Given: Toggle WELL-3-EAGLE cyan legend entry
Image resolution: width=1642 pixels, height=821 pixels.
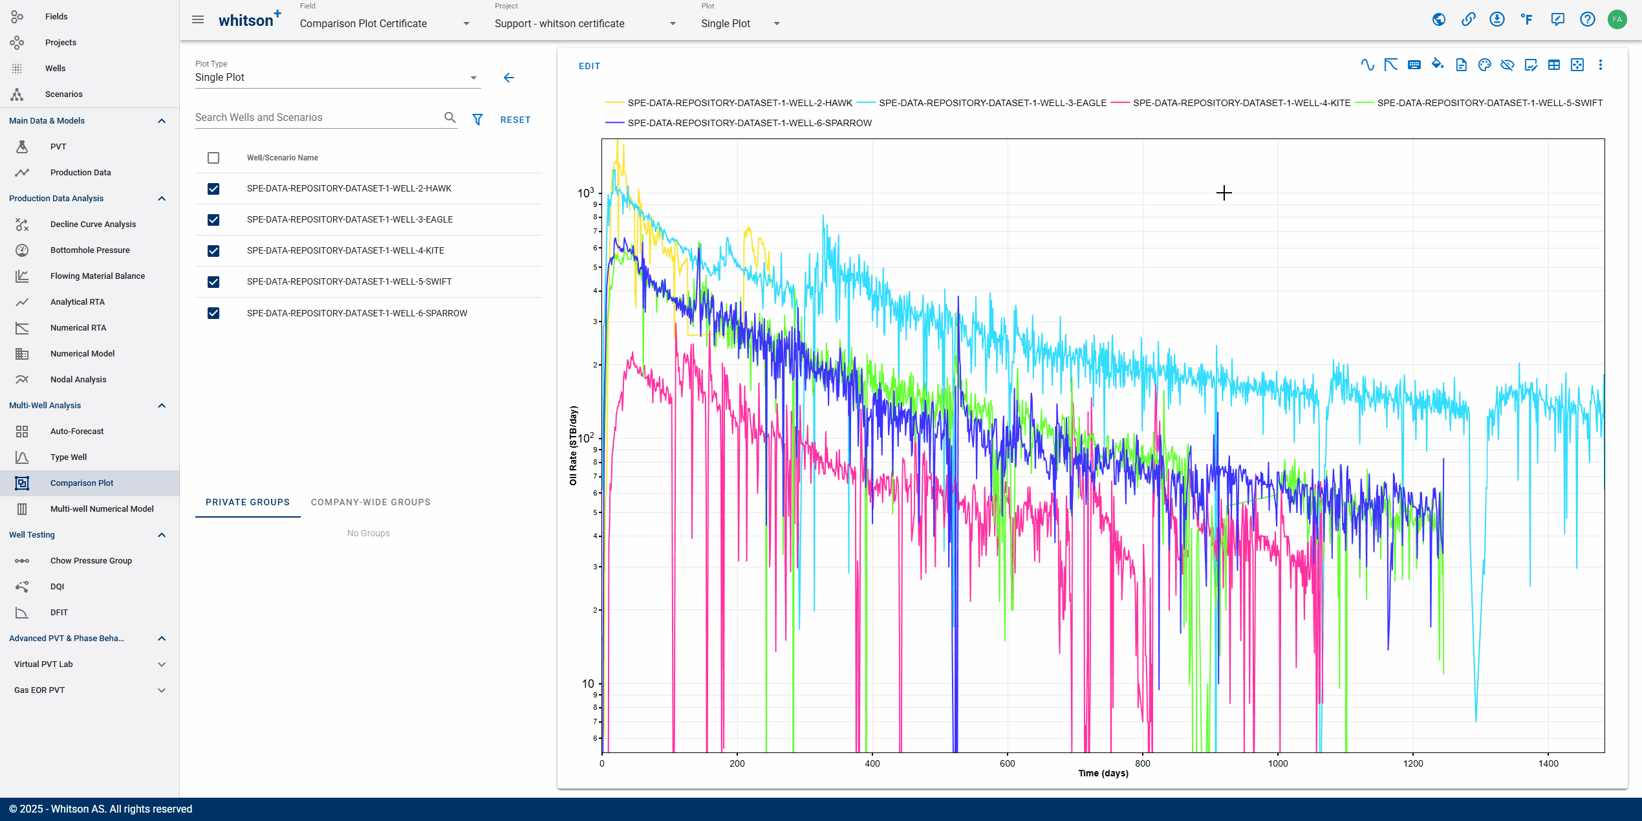Looking at the screenshot, I should coord(981,103).
